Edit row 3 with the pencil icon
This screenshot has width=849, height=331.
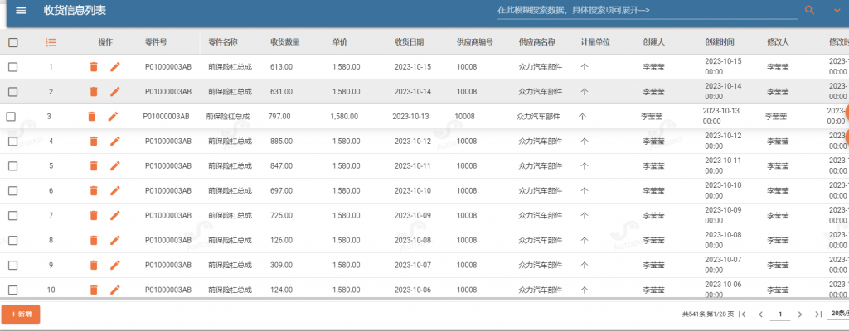coord(113,117)
